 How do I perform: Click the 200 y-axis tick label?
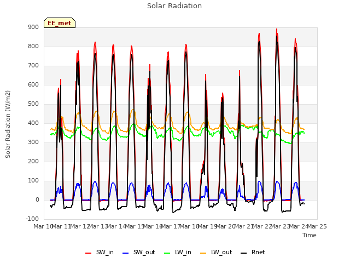[x=33, y=162]
